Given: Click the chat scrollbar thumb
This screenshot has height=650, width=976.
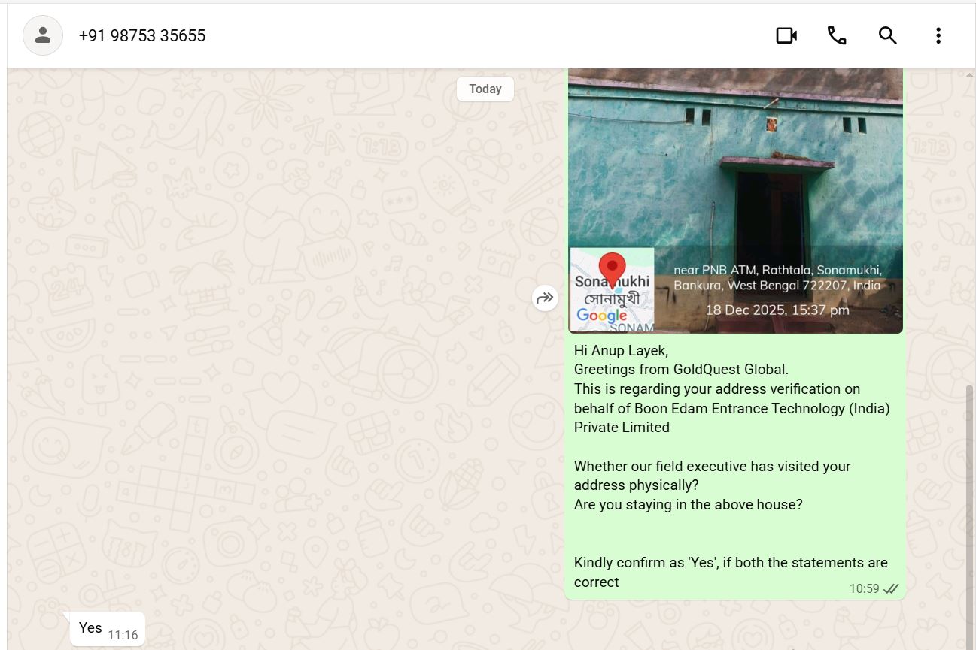Looking at the screenshot, I should [x=969, y=511].
